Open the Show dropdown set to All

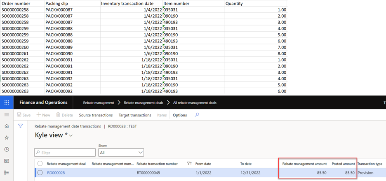[121, 153]
